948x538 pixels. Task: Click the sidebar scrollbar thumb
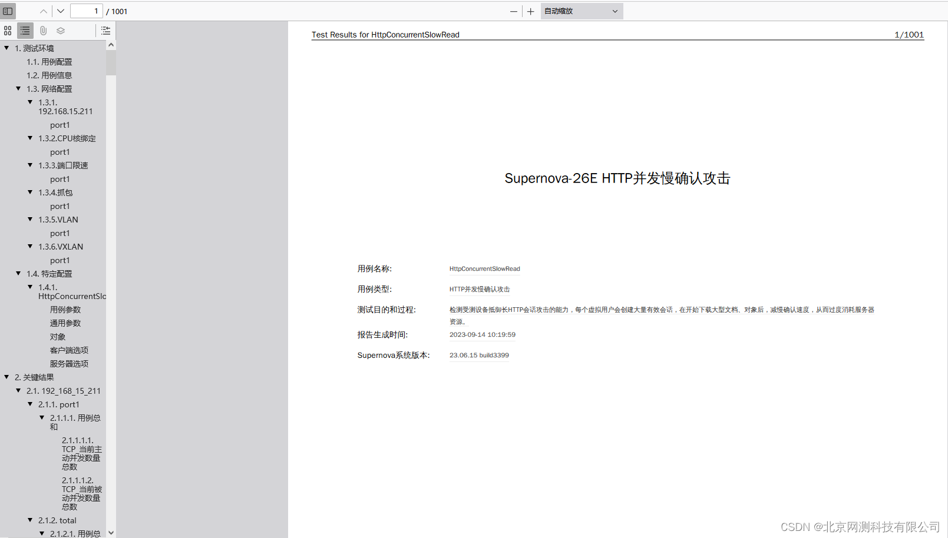(111, 63)
